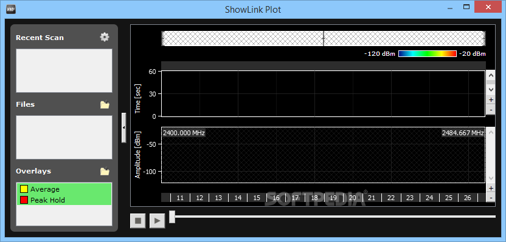Zoom in the Time plot with plus button

point(491,99)
